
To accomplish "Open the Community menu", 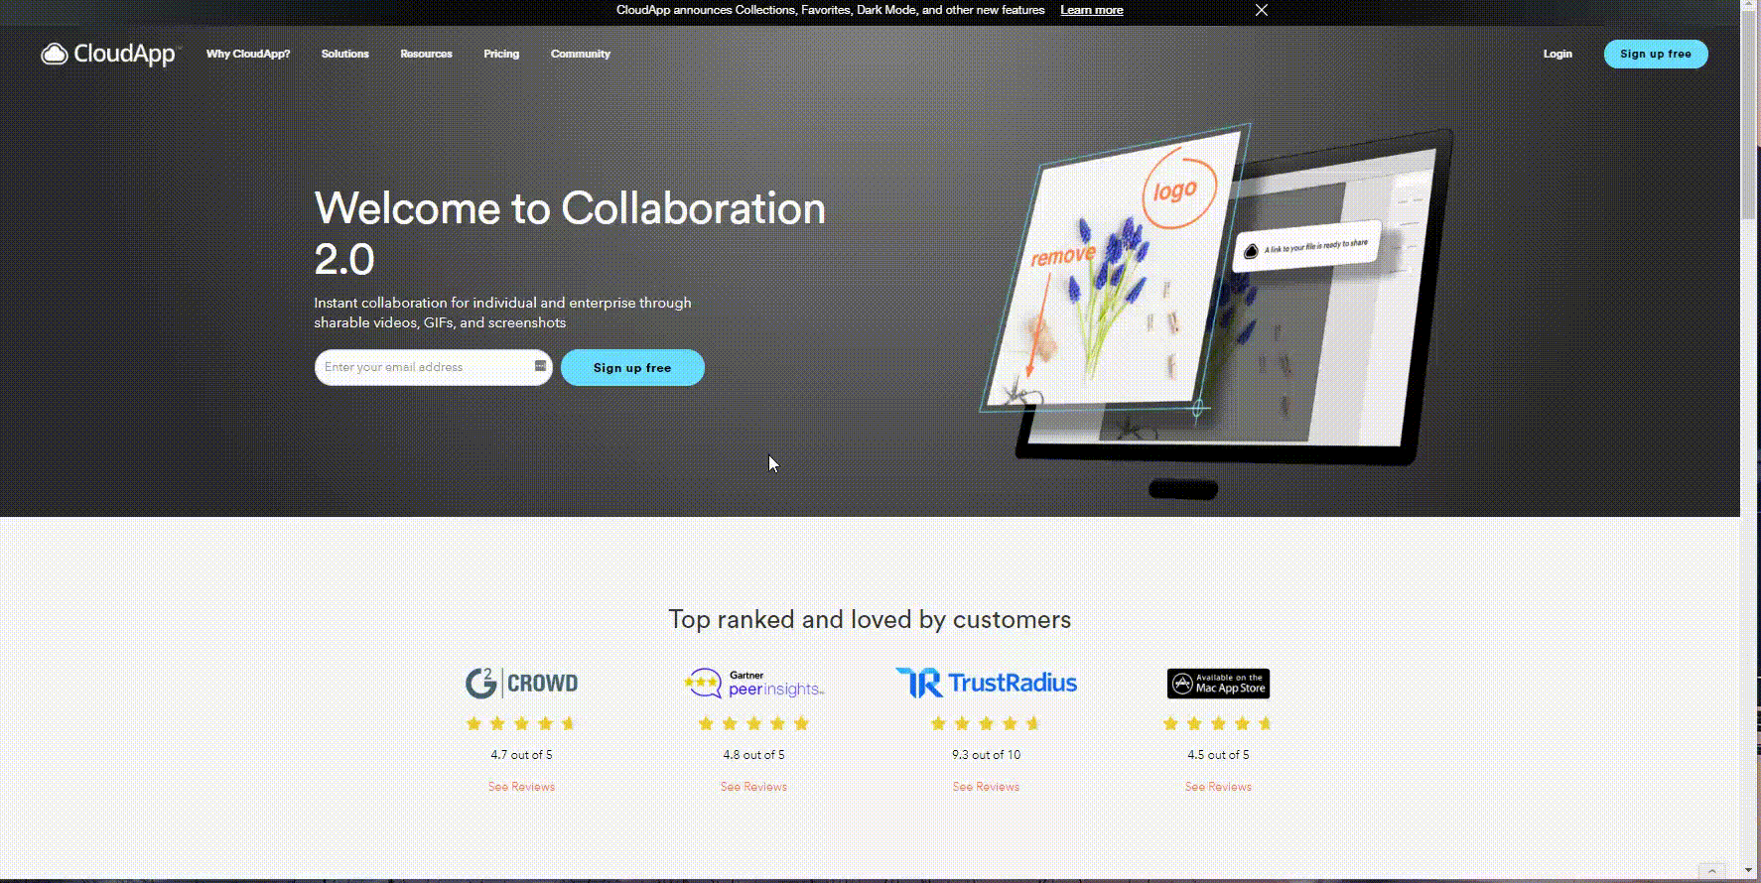I will pyautogui.click(x=581, y=54).
